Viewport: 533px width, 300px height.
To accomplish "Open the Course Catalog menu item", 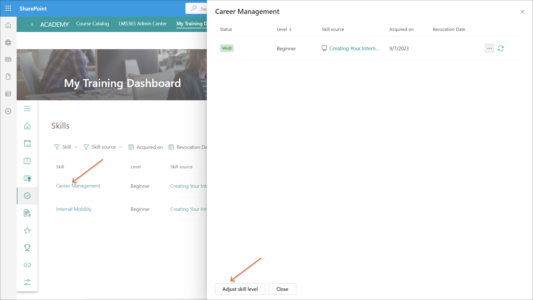I will coord(92,24).
